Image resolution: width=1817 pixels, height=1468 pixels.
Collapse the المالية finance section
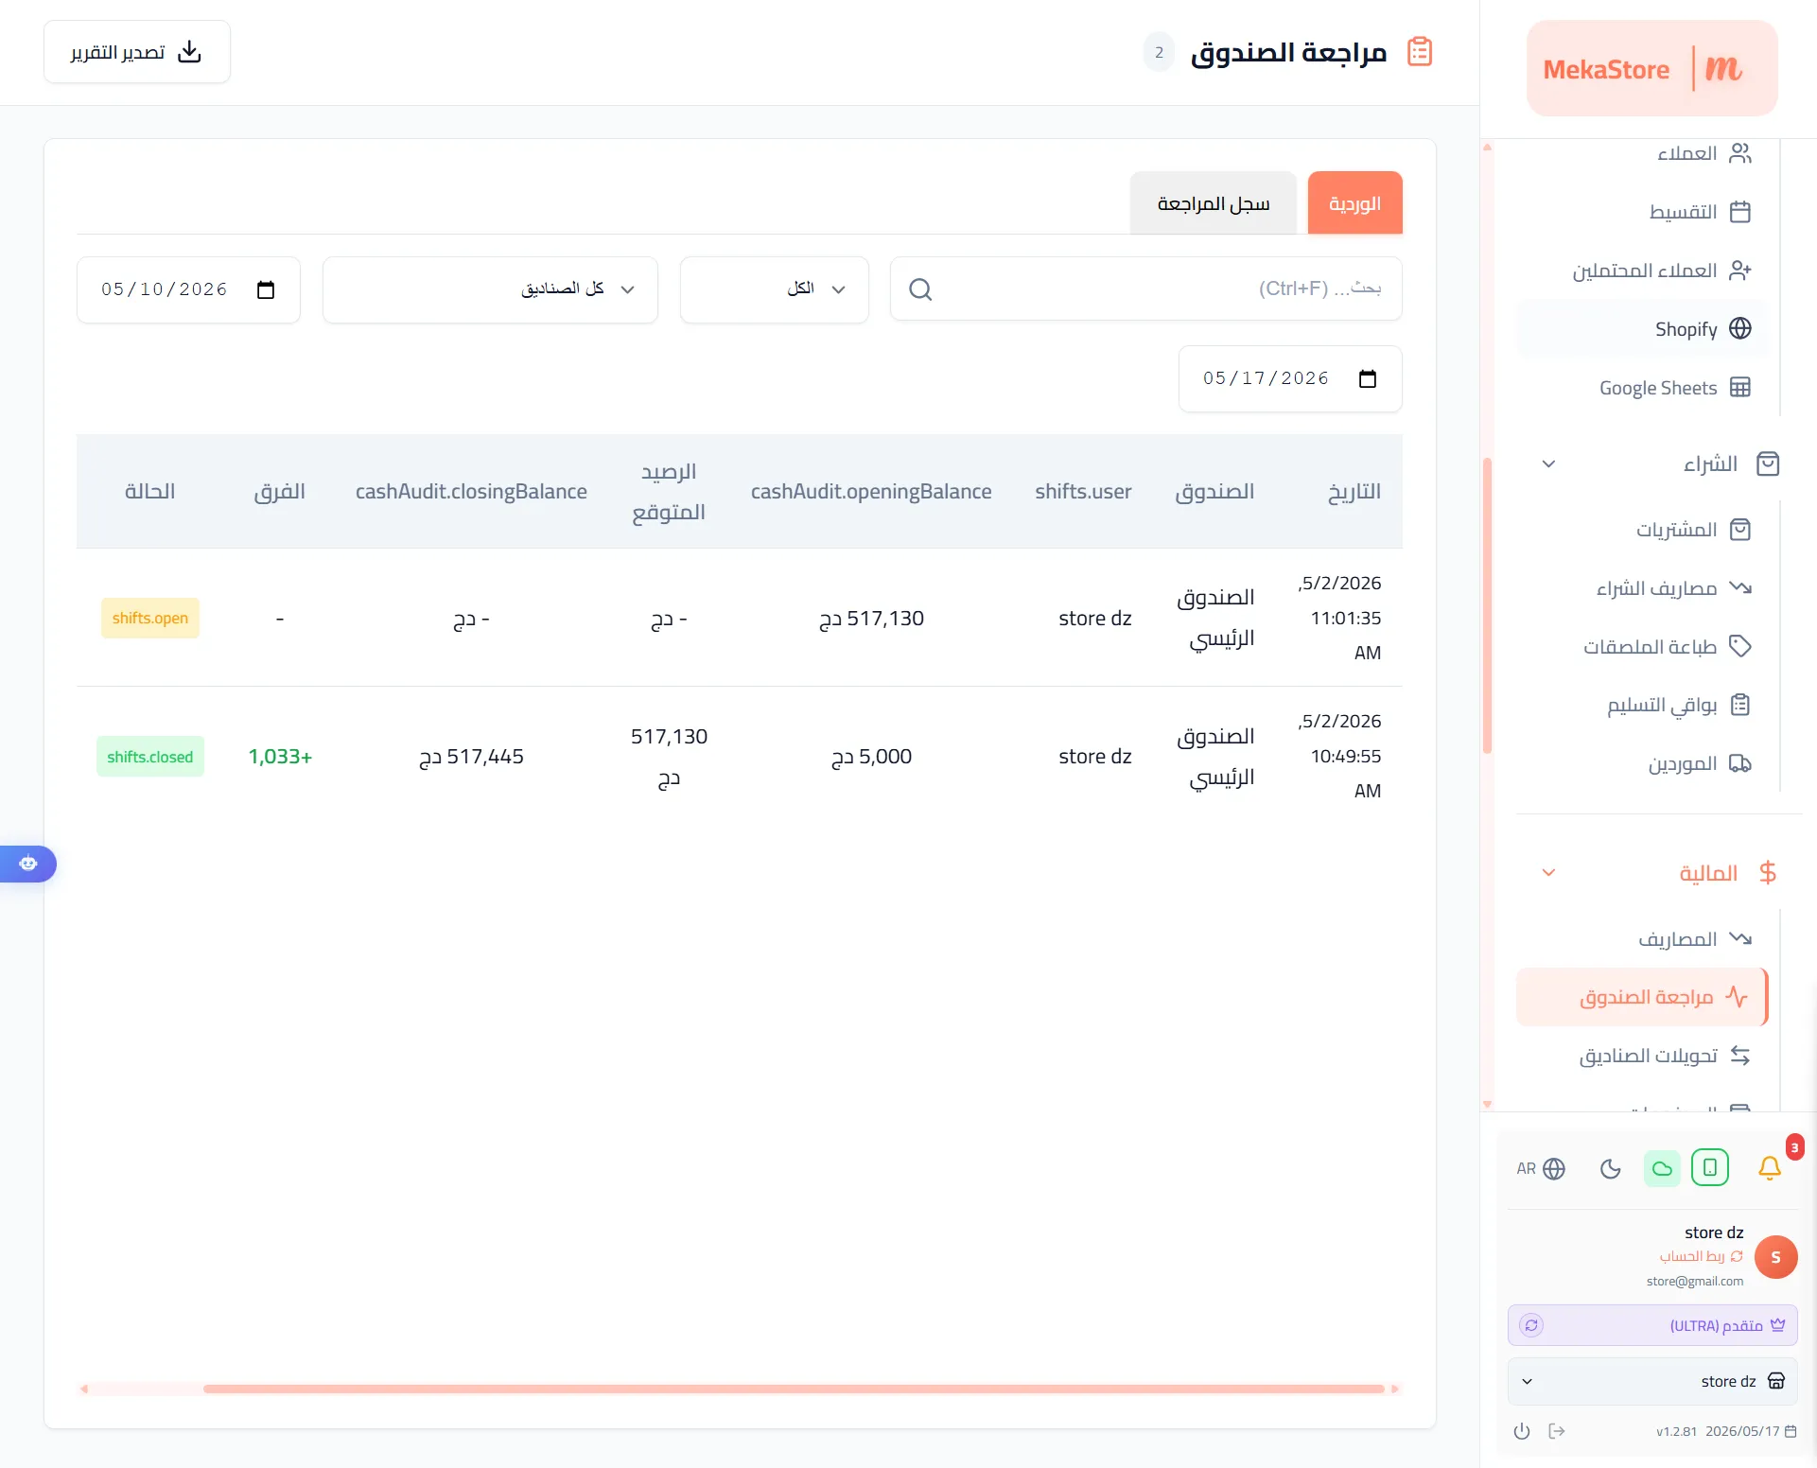(x=1548, y=872)
